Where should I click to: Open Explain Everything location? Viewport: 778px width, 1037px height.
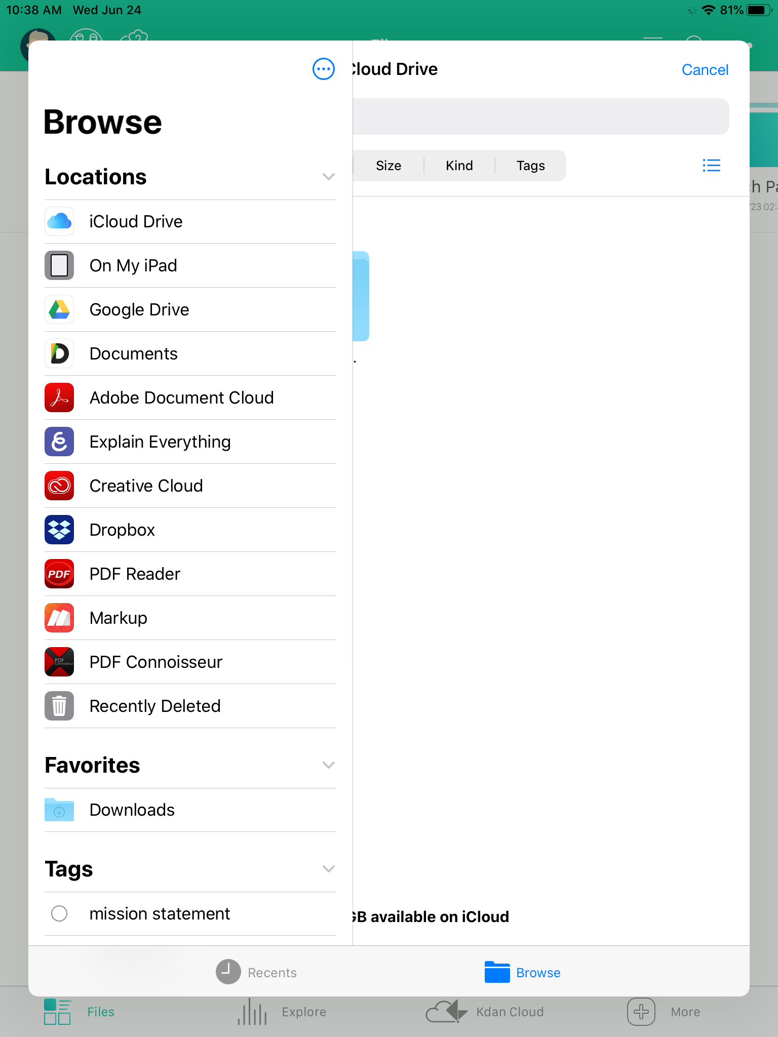pos(190,442)
